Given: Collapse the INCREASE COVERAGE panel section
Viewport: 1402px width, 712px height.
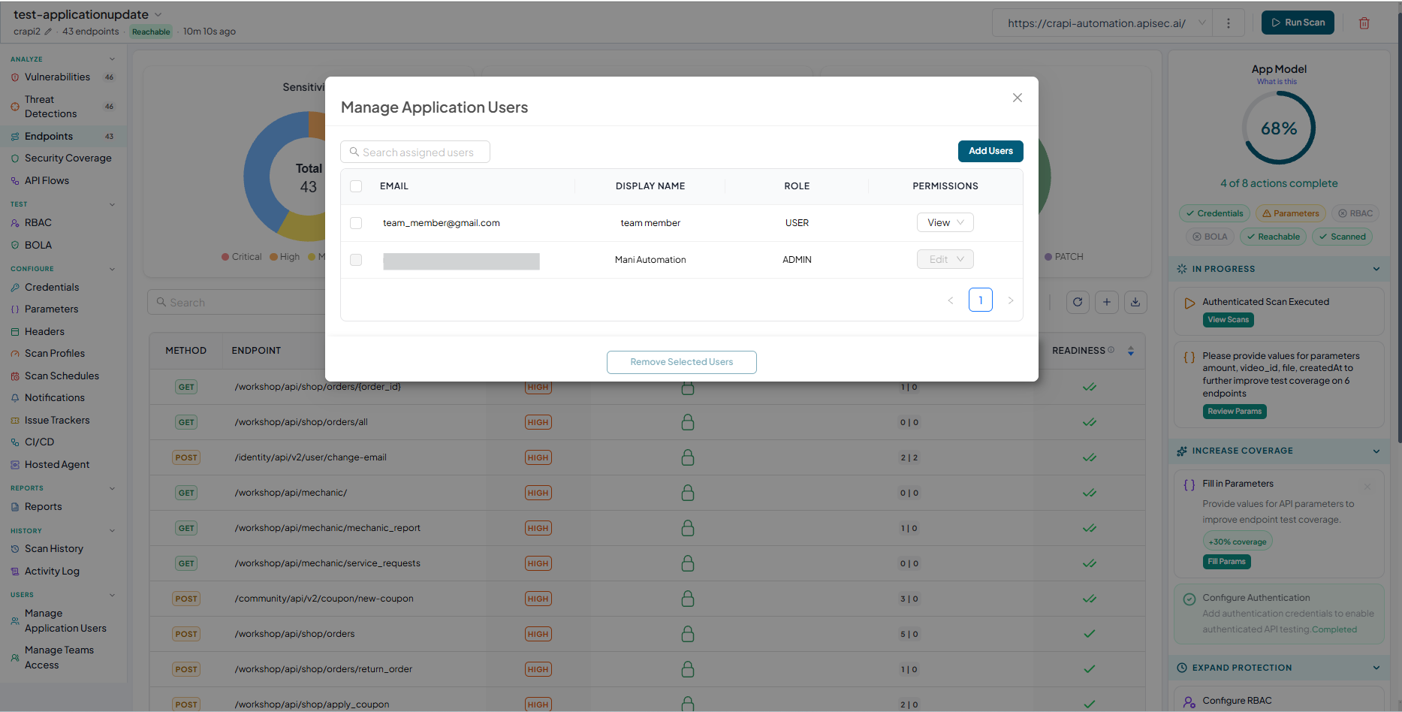Looking at the screenshot, I should (1376, 451).
